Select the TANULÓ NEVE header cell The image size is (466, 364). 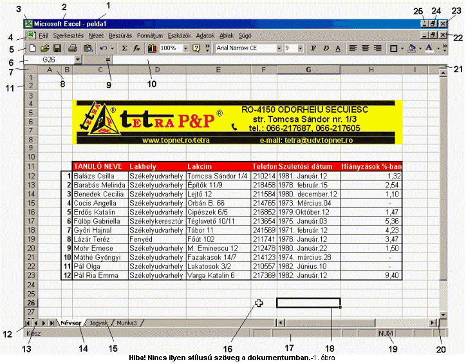(x=100, y=166)
